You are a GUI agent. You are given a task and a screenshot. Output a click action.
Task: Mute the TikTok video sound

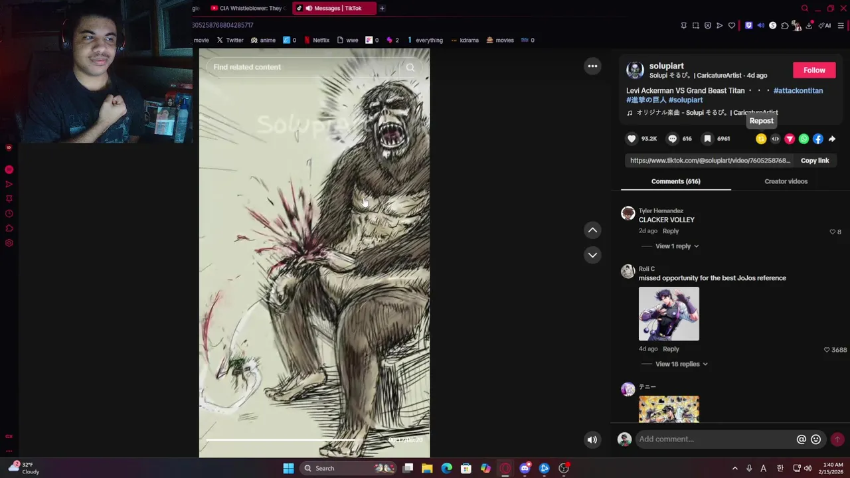coord(592,439)
